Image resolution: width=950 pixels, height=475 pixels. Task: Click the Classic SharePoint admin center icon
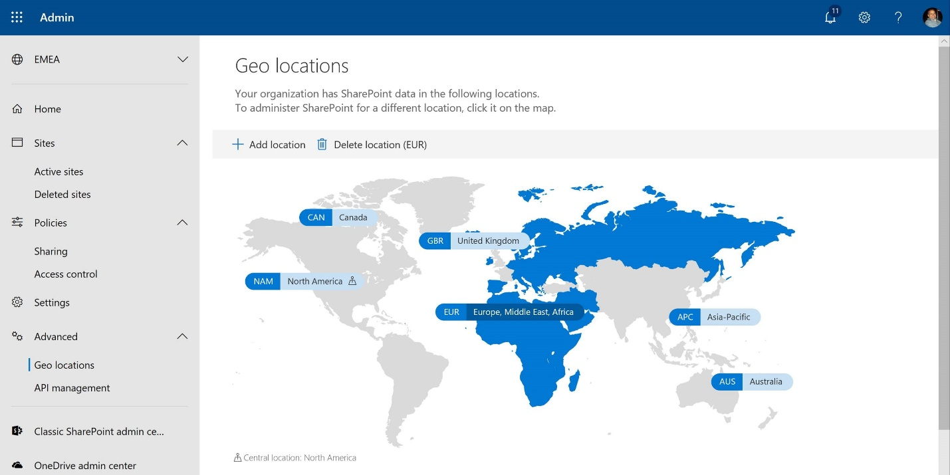pyautogui.click(x=17, y=431)
